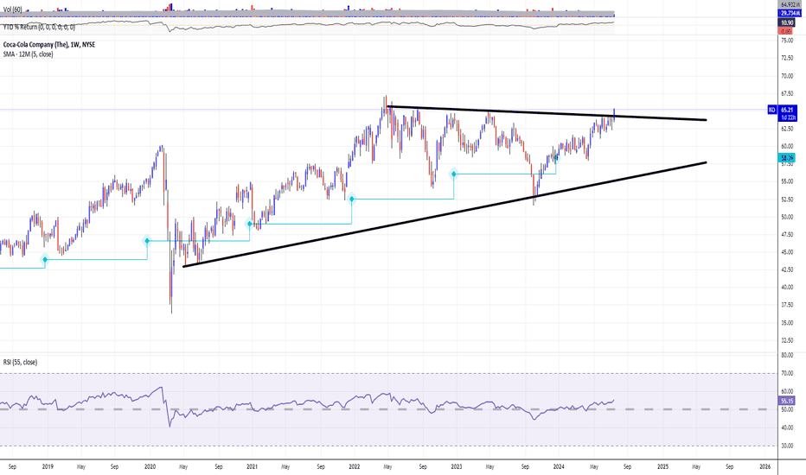Click the 10.90 YTD return value tag

click(787, 22)
